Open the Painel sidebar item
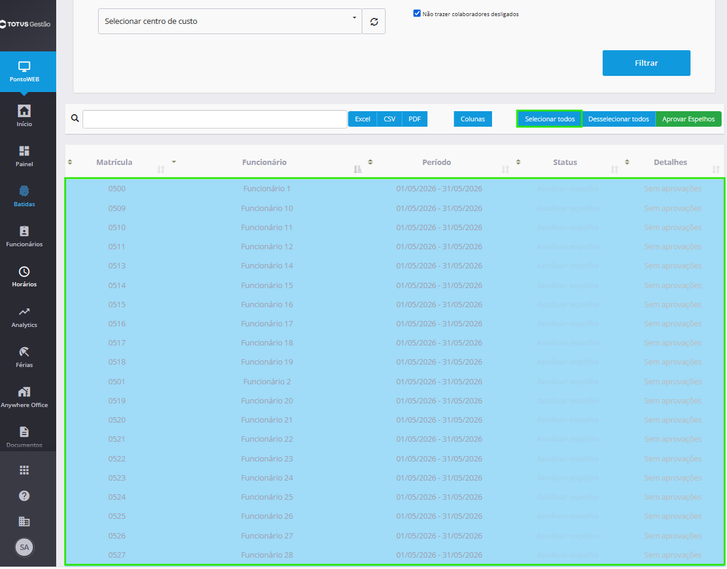 25,156
